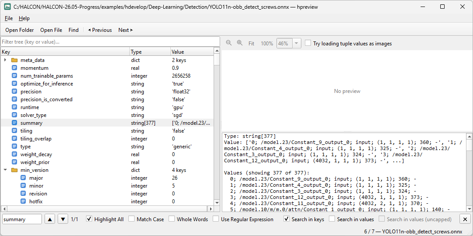This screenshot has height=236, width=473.
Task: Click the hpreview app icon in title bar
Action: coord(7,7)
